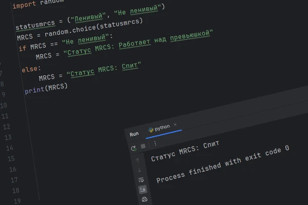This screenshot has width=308, height=205.
Task: Click line number 10 in the gutter
Action: pyautogui.click(x=4, y=106)
